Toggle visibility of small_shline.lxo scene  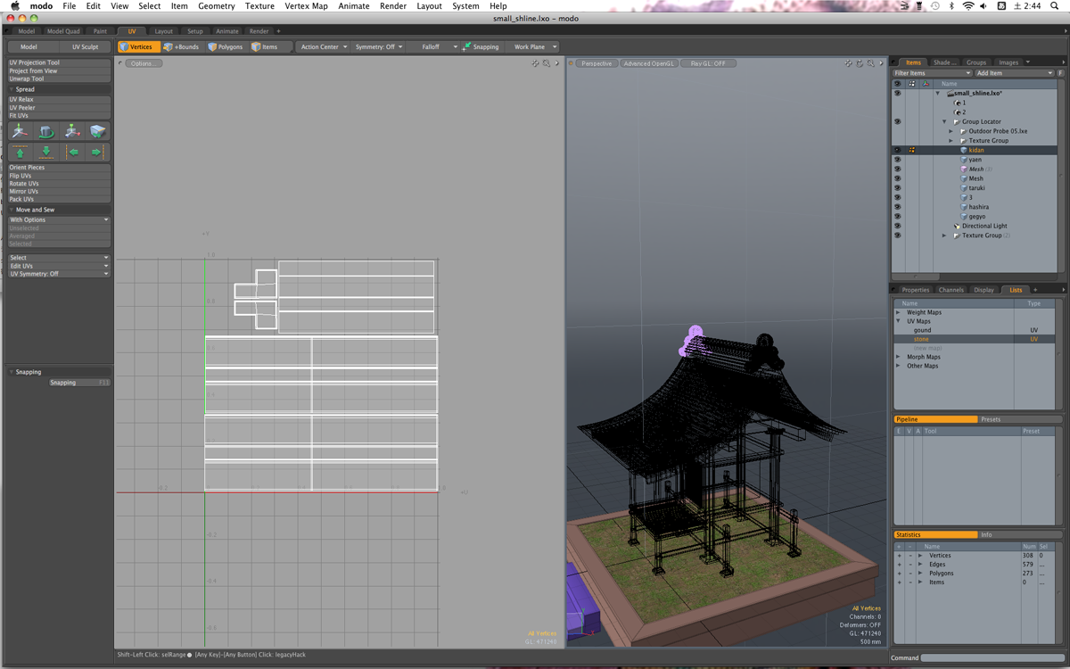click(898, 93)
